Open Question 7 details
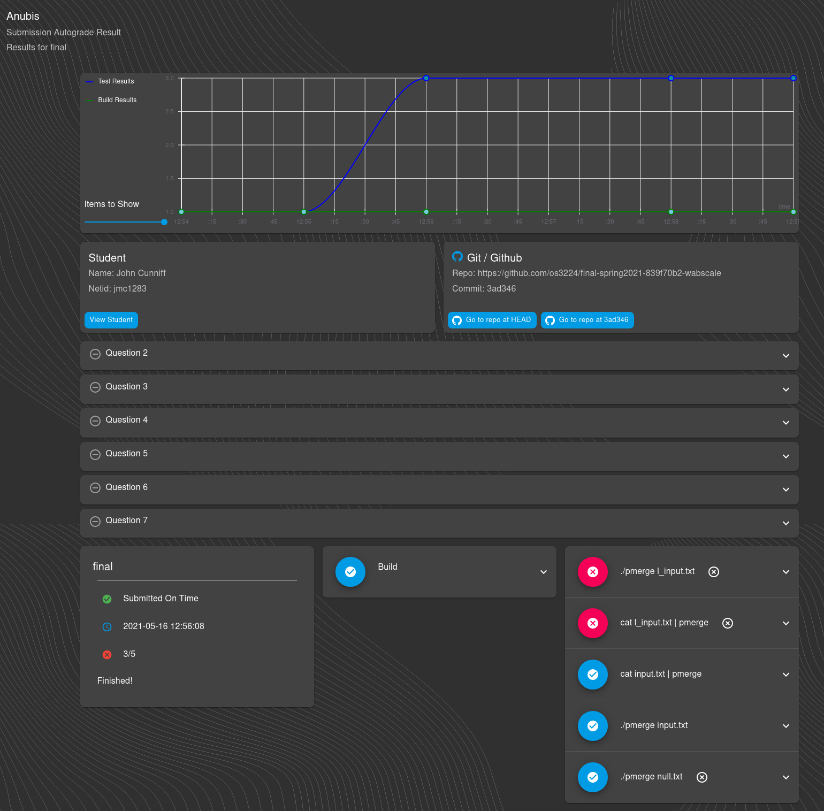 [786, 523]
